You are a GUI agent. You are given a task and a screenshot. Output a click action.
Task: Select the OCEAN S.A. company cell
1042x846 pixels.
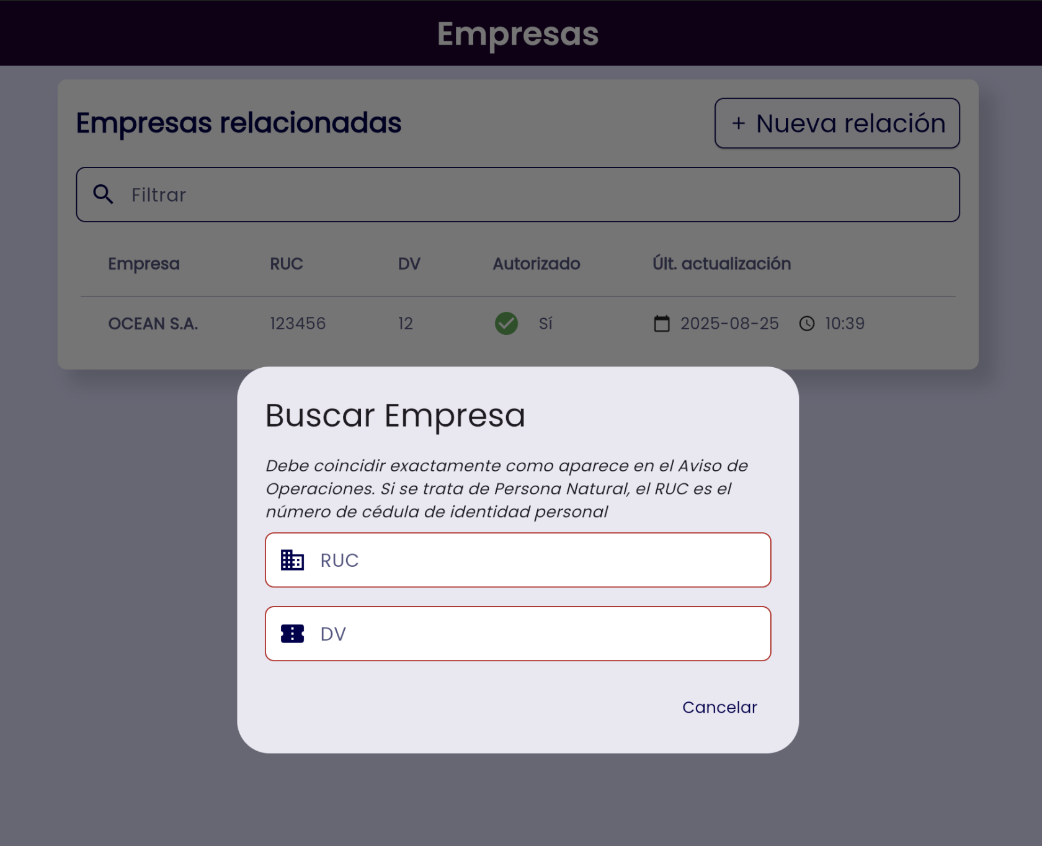coord(153,324)
